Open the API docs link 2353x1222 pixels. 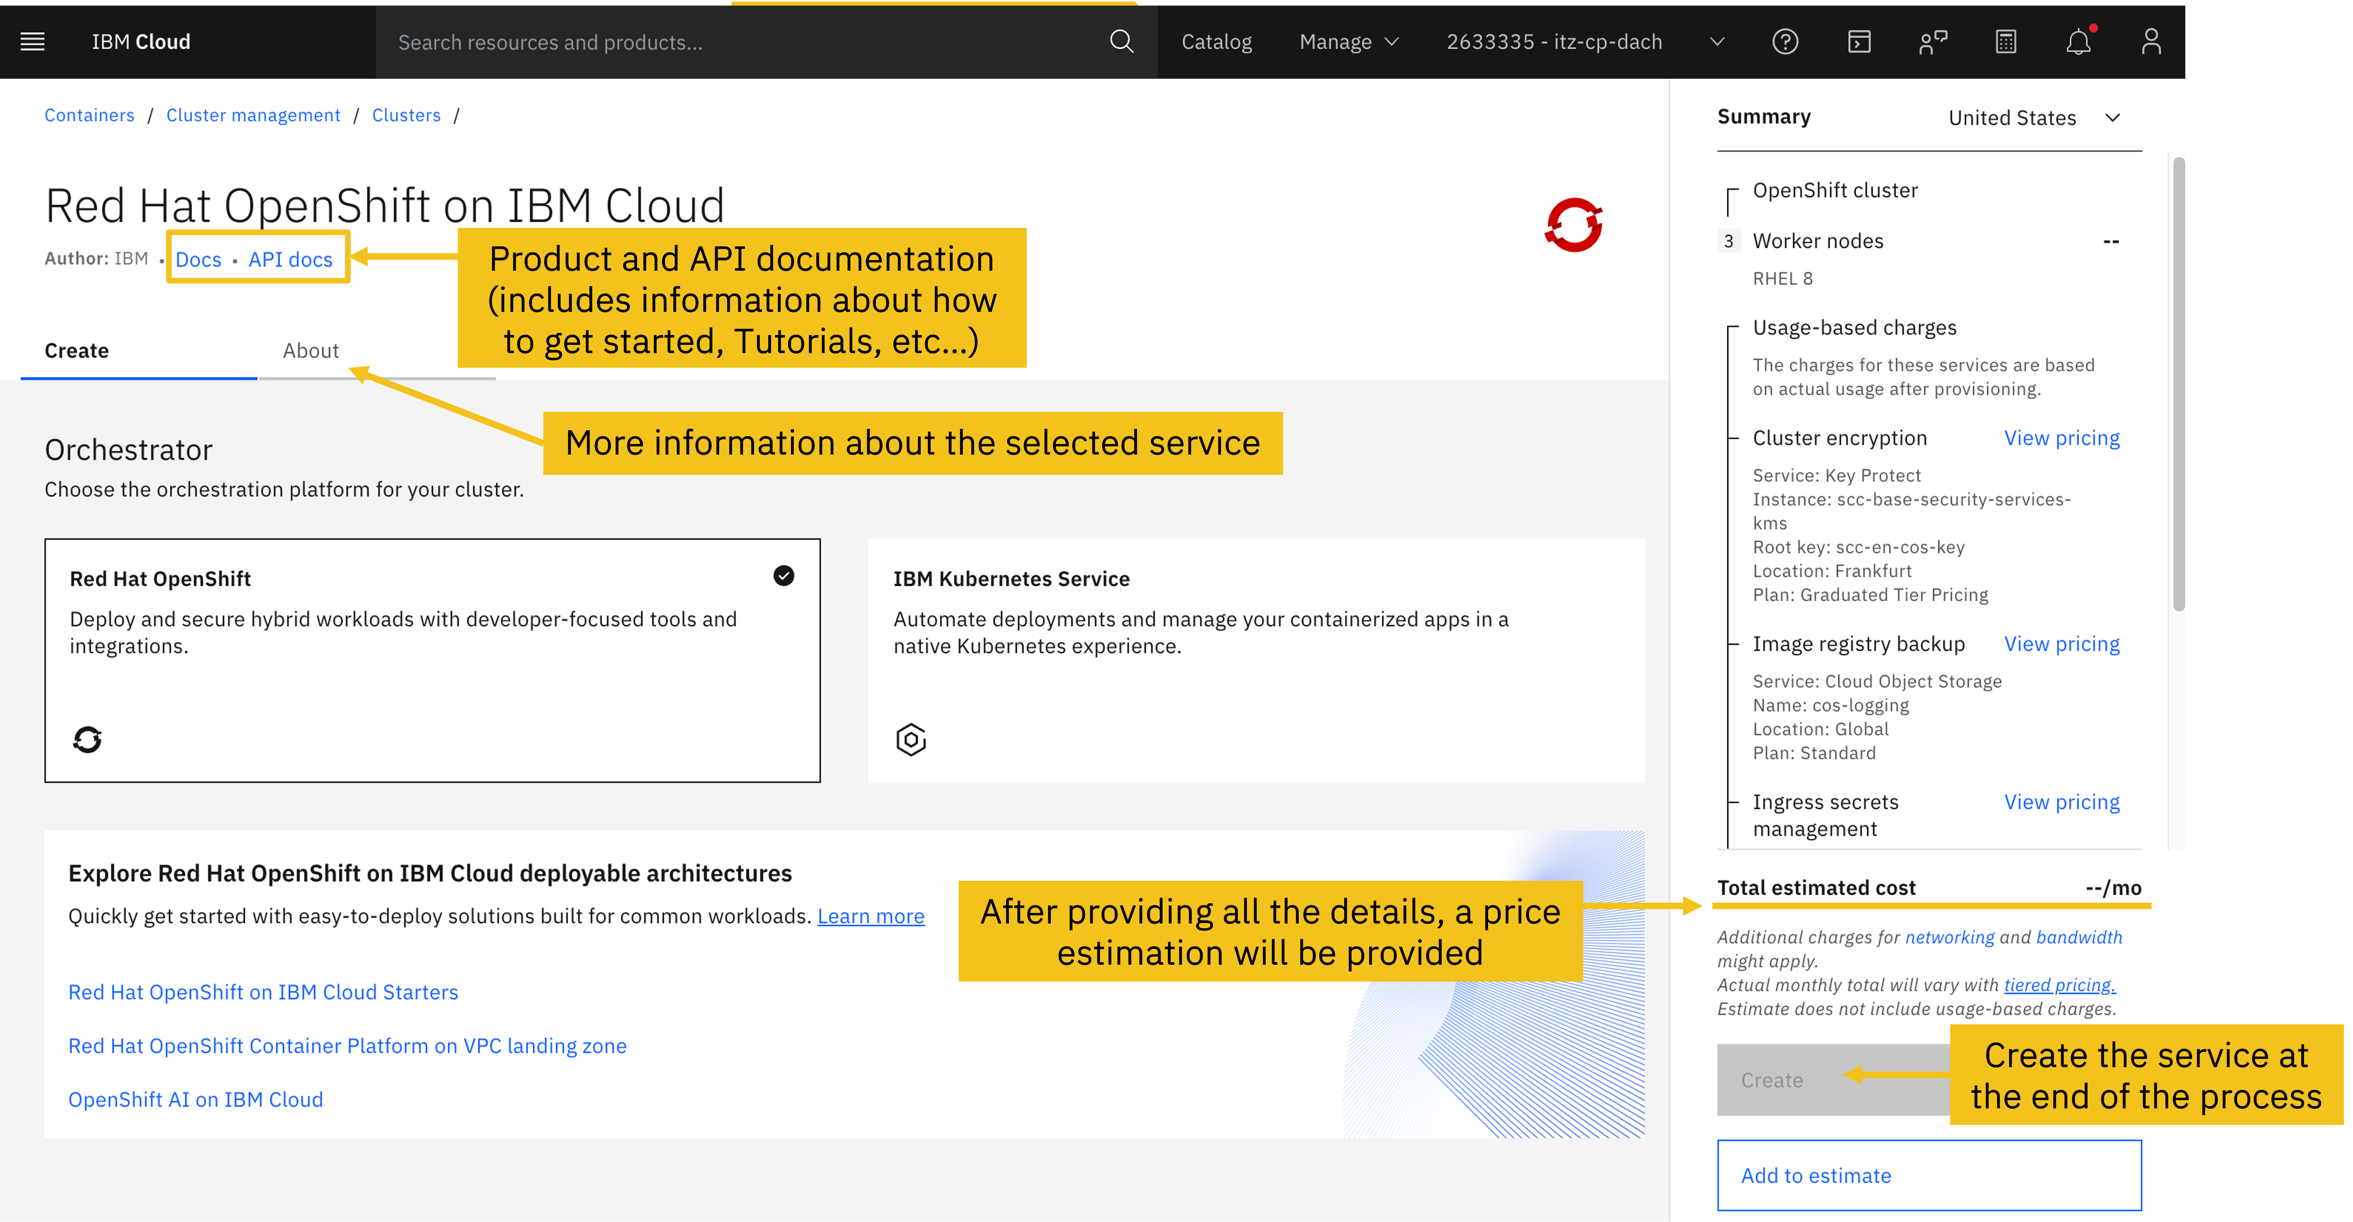click(290, 259)
